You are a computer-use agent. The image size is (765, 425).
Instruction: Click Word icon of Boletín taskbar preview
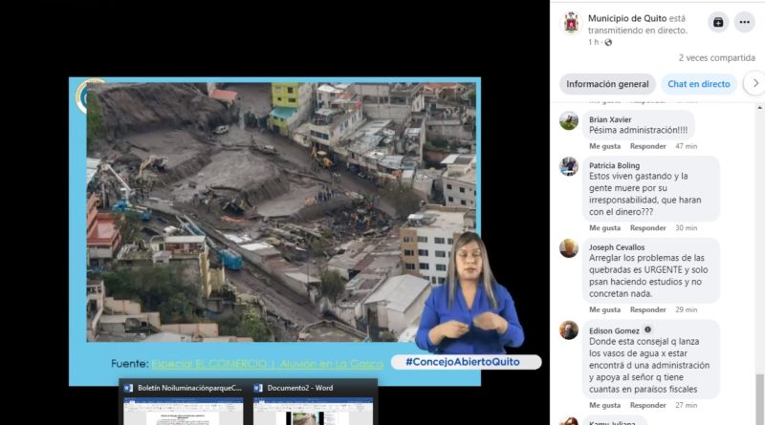[x=128, y=388]
